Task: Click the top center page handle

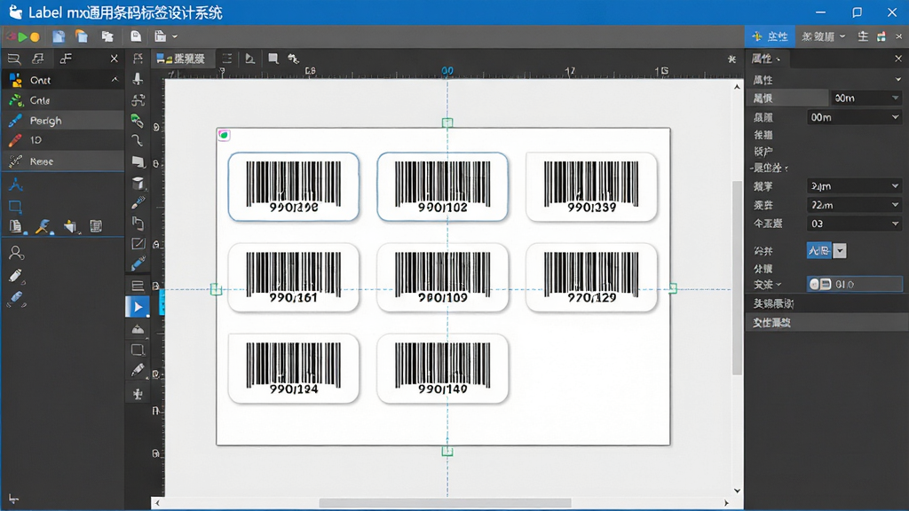Action: [447, 122]
